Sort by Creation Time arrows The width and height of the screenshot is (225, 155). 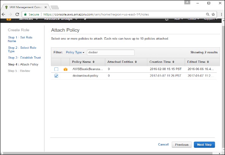173,62
